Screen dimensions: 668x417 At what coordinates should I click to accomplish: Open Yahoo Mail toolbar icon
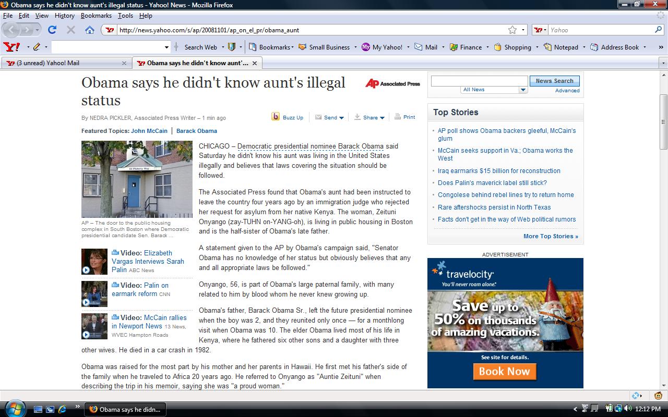coord(419,47)
